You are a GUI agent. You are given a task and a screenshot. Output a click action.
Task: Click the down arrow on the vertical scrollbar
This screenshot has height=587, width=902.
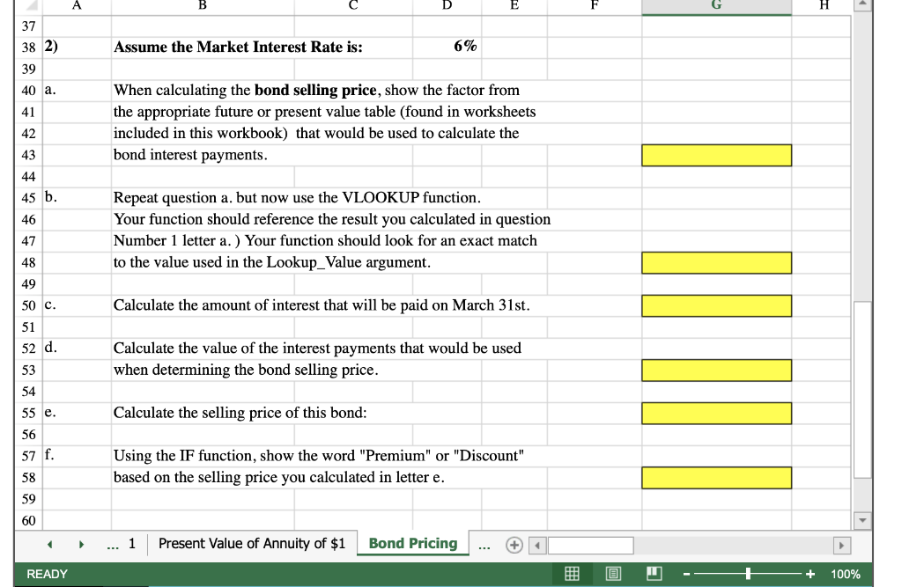(863, 519)
